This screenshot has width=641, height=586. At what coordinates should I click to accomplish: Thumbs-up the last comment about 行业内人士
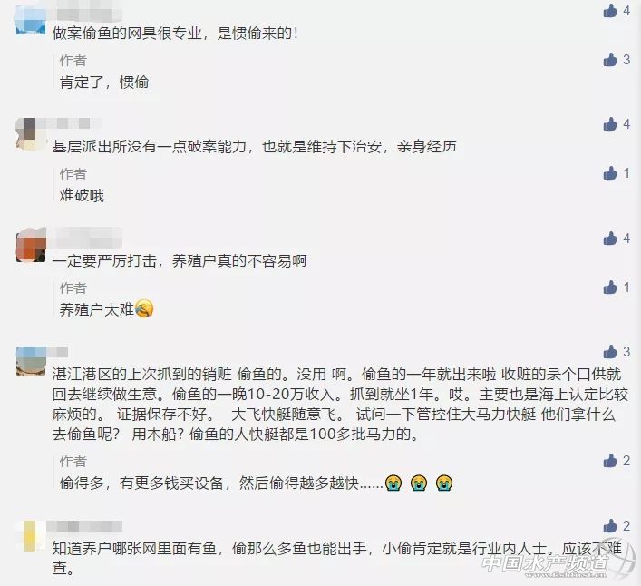tap(609, 525)
